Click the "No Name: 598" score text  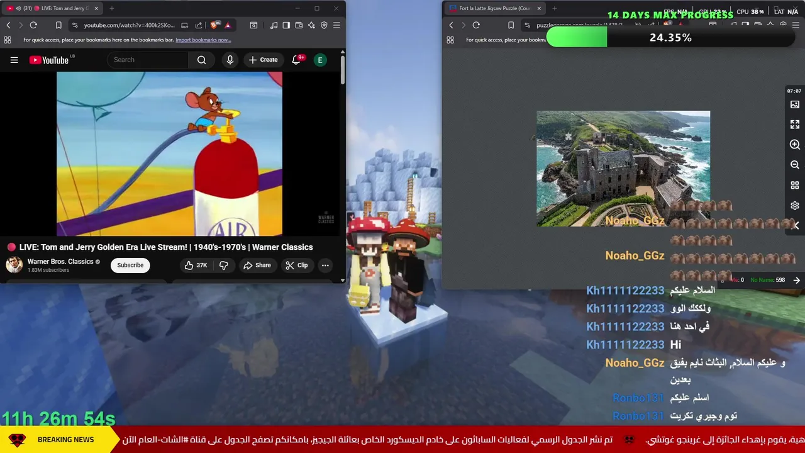pyautogui.click(x=768, y=280)
